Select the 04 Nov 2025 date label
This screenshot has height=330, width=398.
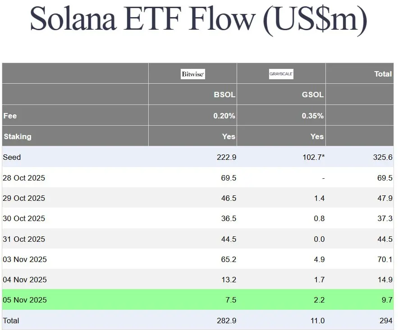[x=24, y=280]
